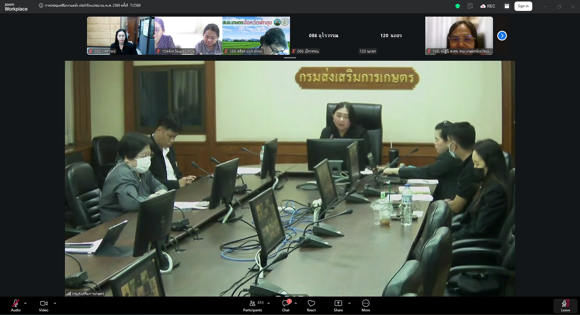Click the Sign in button
This screenshot has width=580, height=315.
523,6
